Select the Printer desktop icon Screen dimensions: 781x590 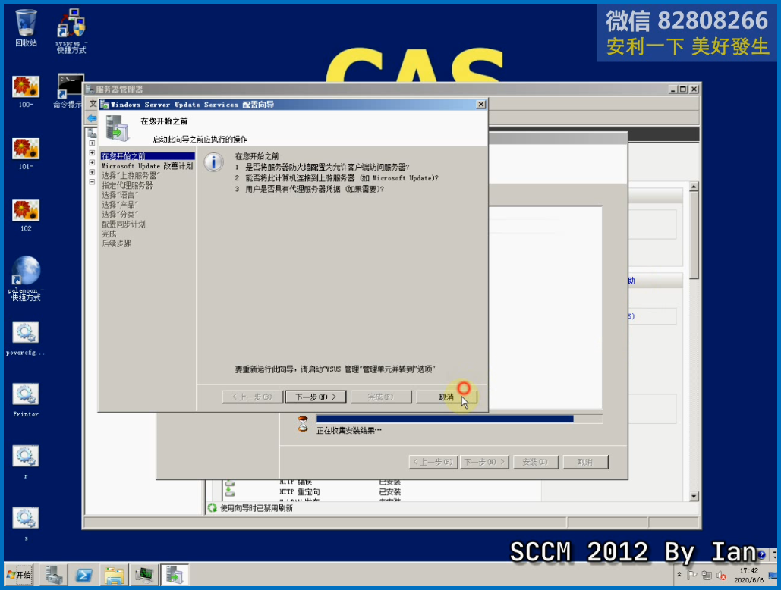point(26,400)
